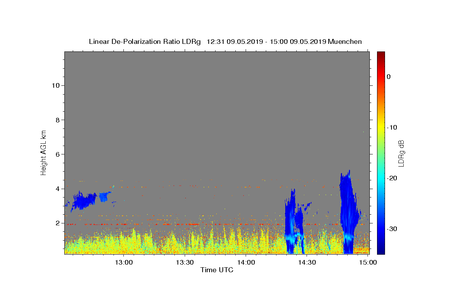457x305 pixels.
Task: Click the colorbar value label -20
Action: [392, 178]
